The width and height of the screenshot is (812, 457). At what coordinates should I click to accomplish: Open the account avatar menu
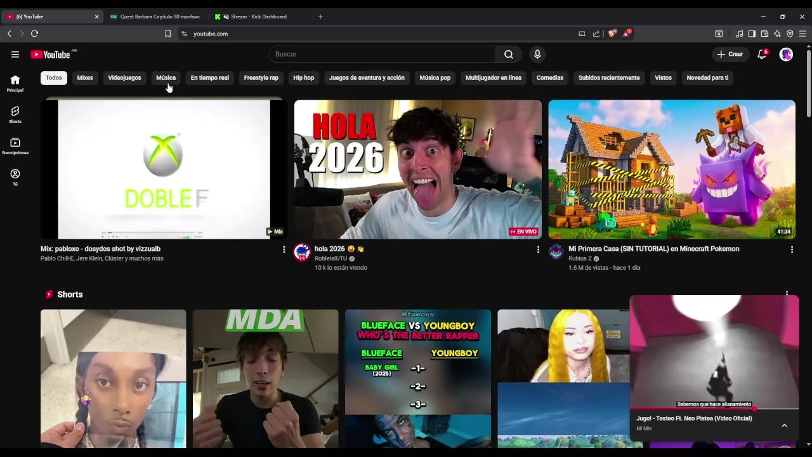[786, 55]
